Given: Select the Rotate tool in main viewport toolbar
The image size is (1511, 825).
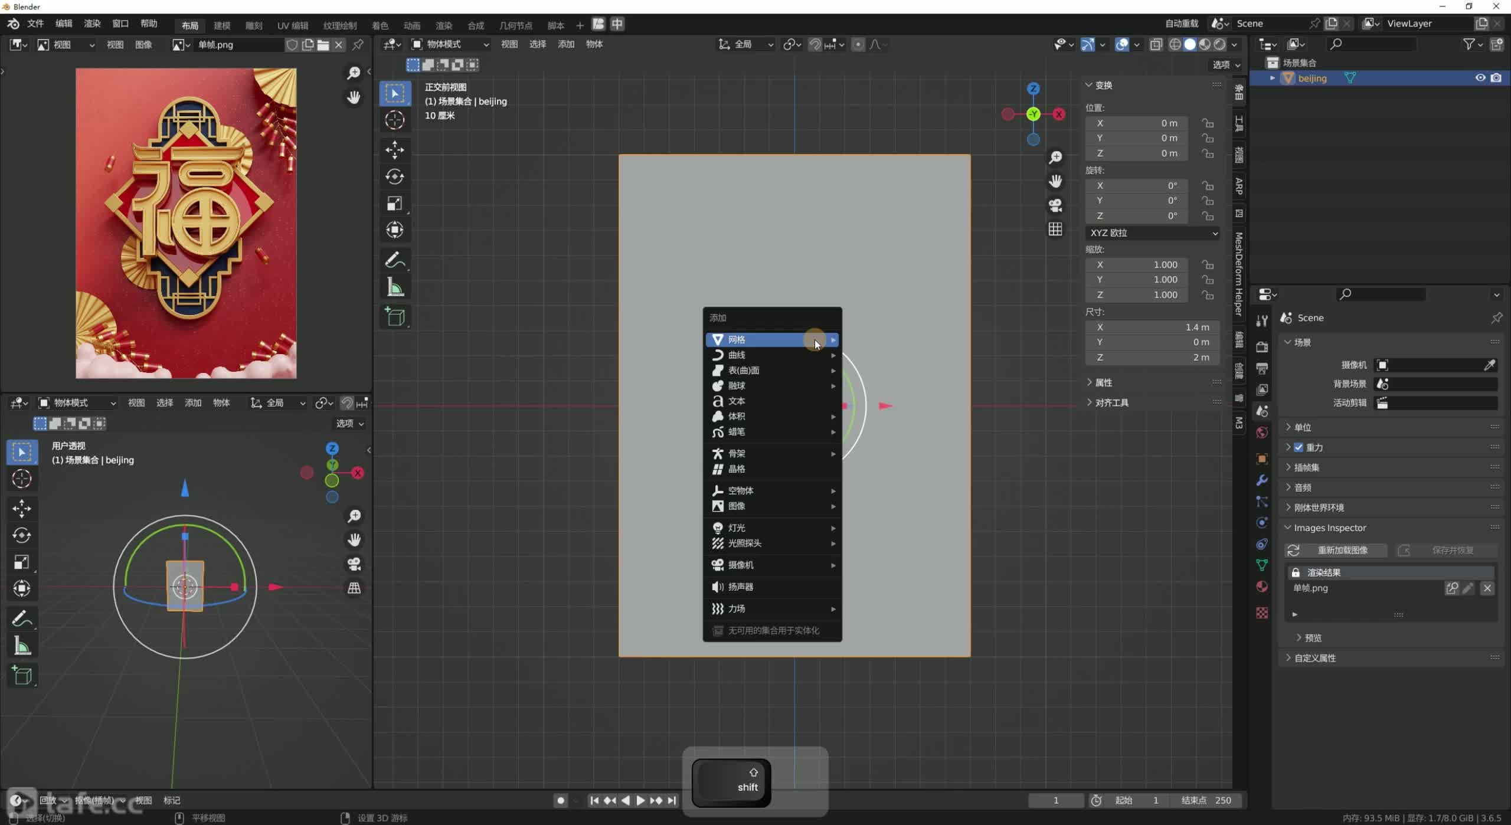Looking at the screenshot, I should 395,176.
